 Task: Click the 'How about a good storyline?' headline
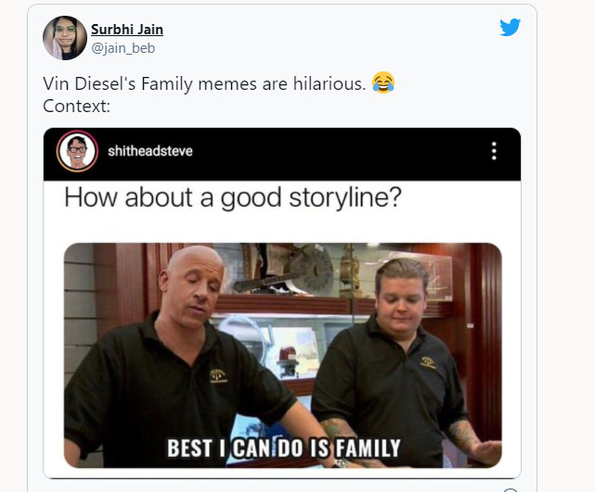(x=233, y=197)
